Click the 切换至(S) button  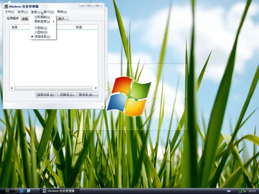coord(67,95)
